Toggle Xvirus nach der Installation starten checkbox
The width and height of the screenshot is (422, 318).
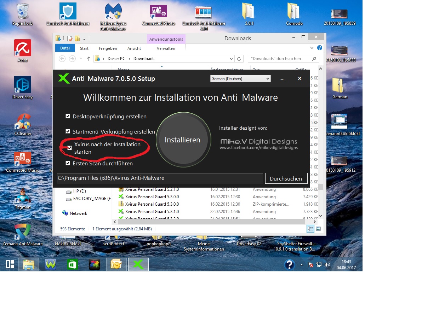tap(69, 148)
